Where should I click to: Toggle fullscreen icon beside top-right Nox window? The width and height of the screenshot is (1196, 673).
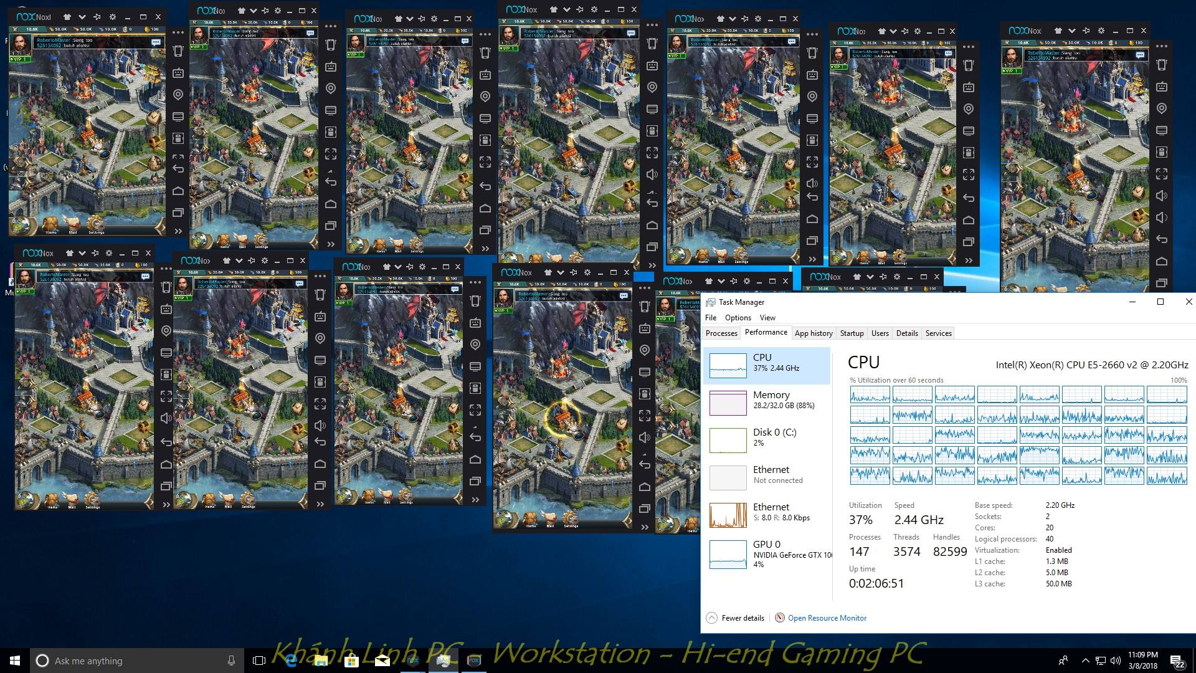click(x=1161, y=174)
